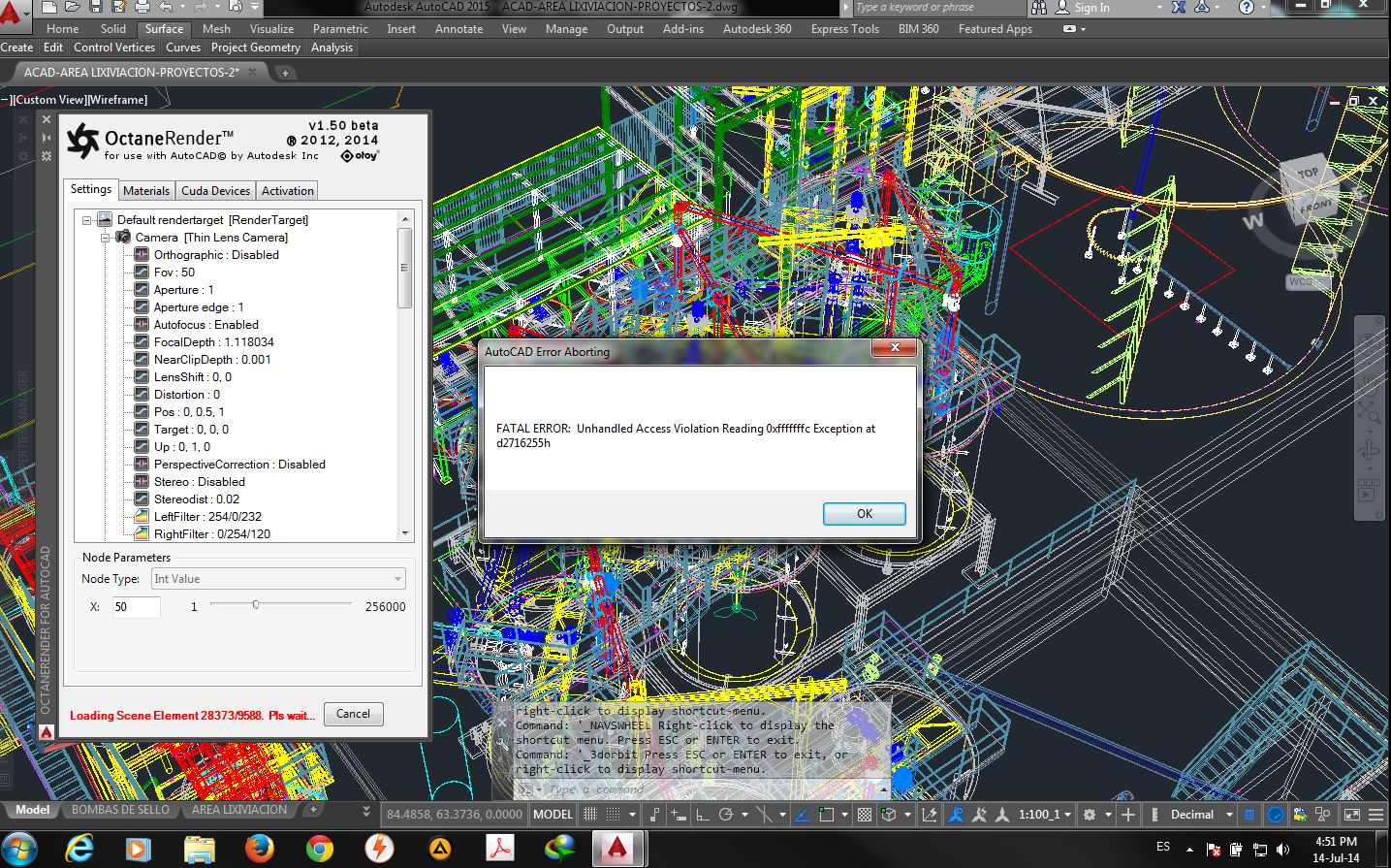Viewport: 1391px width, 868px height.
Task: Click the OctaneRender palette properties icon
Action: pos(47,156)
